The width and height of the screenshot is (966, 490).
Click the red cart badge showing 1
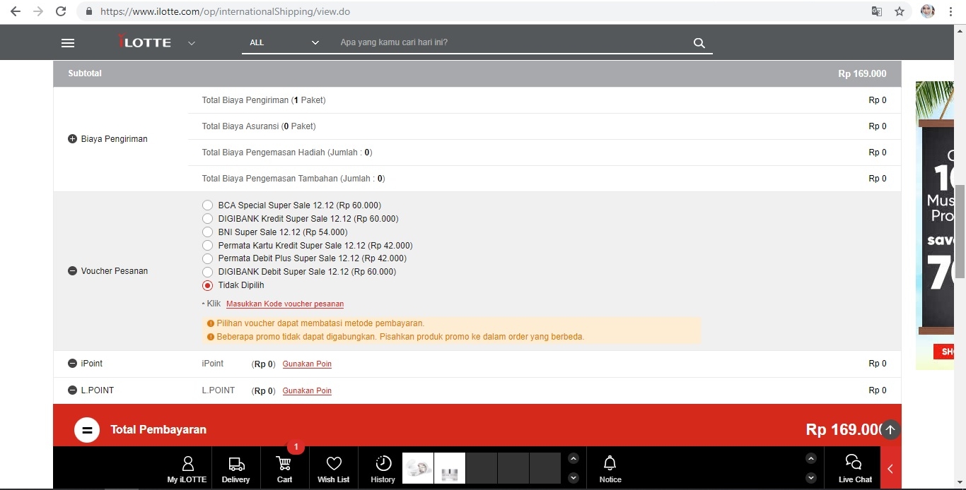point(296,447)
